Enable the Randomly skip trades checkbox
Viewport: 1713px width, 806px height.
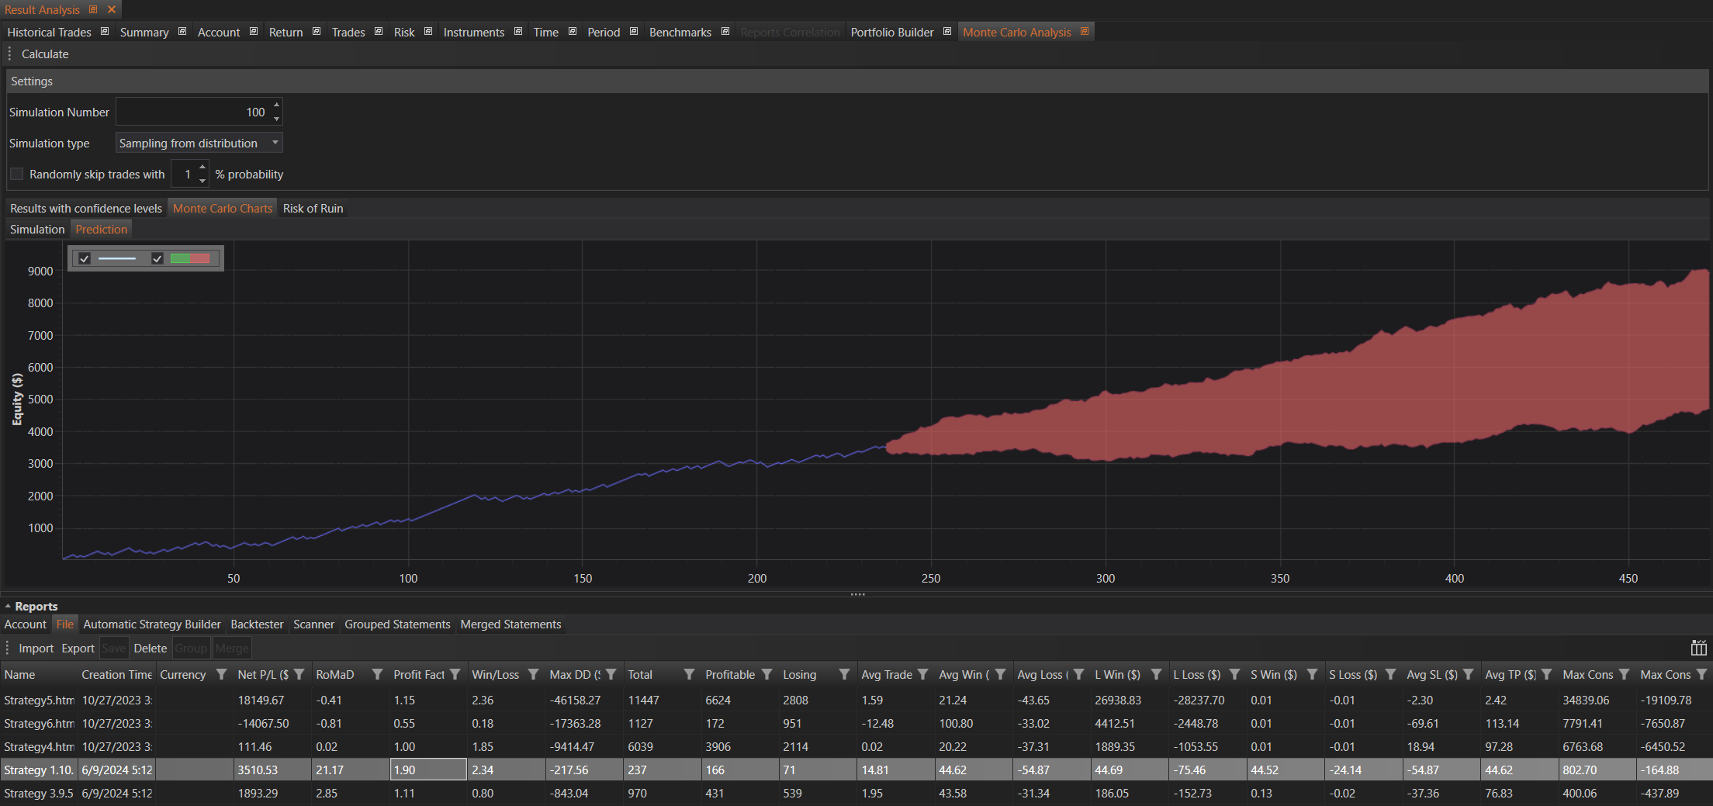click(17, 174)
